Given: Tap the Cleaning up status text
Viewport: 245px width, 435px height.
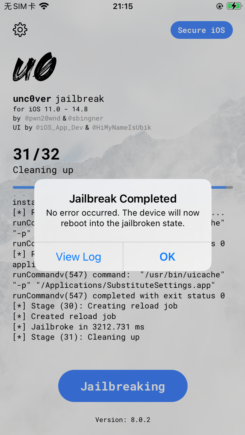Looking at the screenshot, I should coord(43,170).
